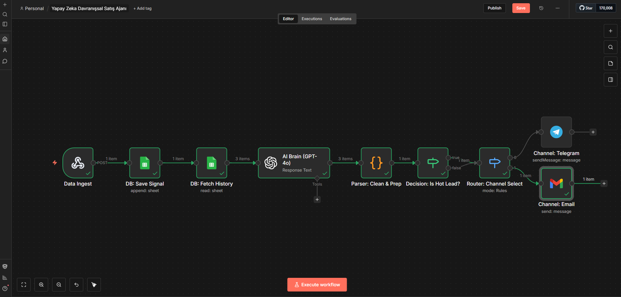Viewport: 621px width, 297px height.
Task: Open personal user icon in sidebar
Action: coord(5,50)
